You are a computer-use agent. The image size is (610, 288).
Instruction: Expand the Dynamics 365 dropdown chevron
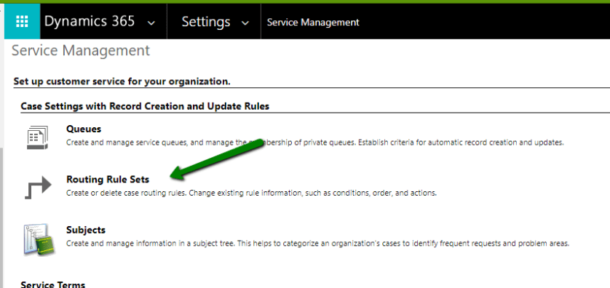point(151,23)
